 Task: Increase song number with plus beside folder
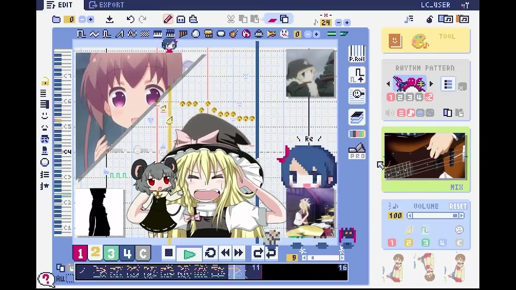click(90, 19)
